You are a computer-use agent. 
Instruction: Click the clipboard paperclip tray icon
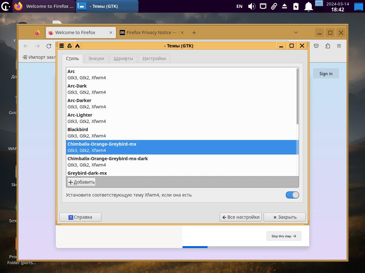274,6
